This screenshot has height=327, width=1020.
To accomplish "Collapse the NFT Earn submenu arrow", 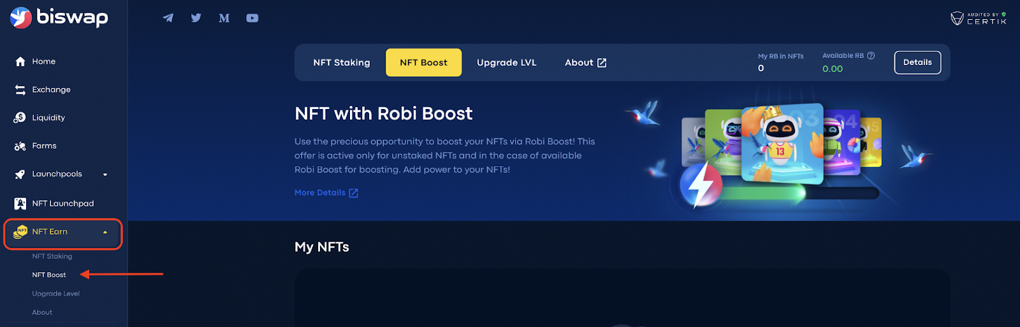I will click(x=105, y=232).
